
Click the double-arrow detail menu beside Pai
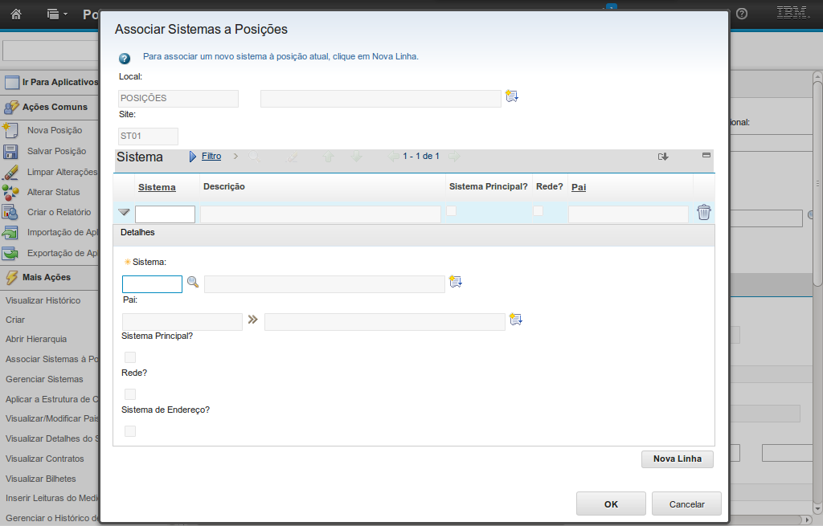pyautogui.click(x=253, y=319)
